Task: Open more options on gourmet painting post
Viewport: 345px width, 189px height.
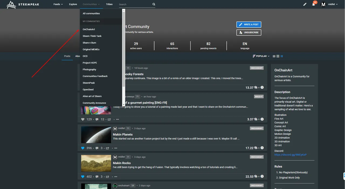Action: (x=117, y=119)
